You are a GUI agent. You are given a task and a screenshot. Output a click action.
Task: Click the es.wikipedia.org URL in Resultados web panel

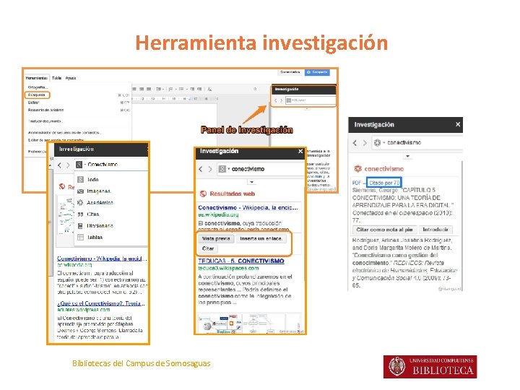(218, 215)
